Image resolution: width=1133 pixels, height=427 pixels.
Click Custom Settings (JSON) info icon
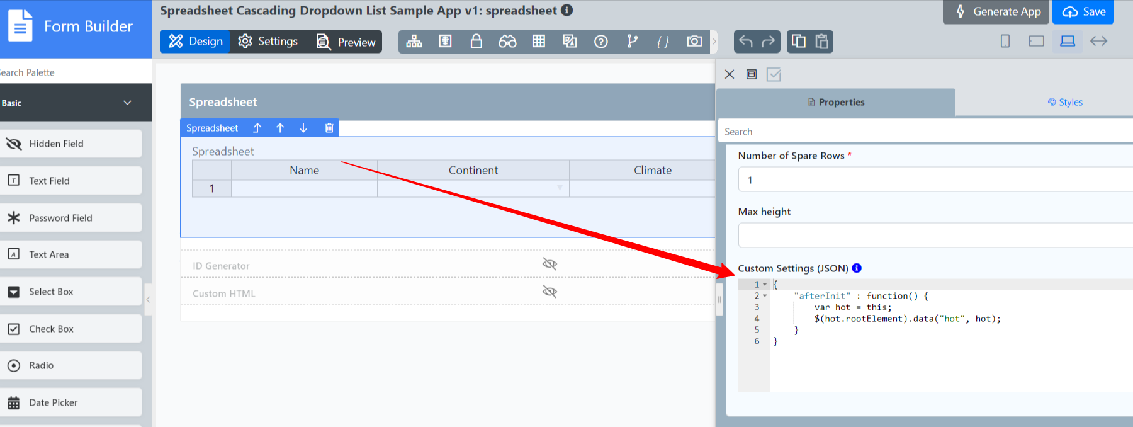click(x=857, y=268)
